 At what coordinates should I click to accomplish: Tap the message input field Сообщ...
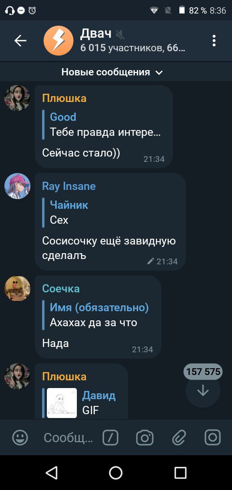pyautogui.click(x=68, y=438)
